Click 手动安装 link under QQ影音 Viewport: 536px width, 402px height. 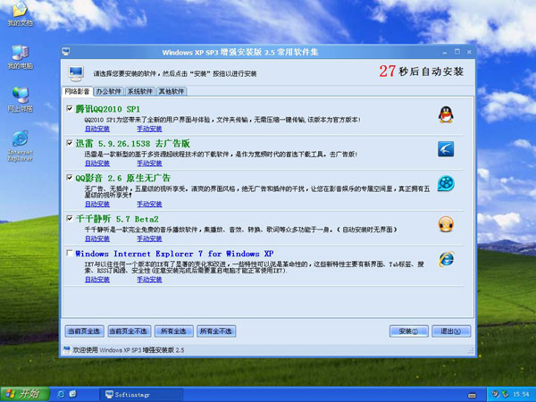(149, 204)
